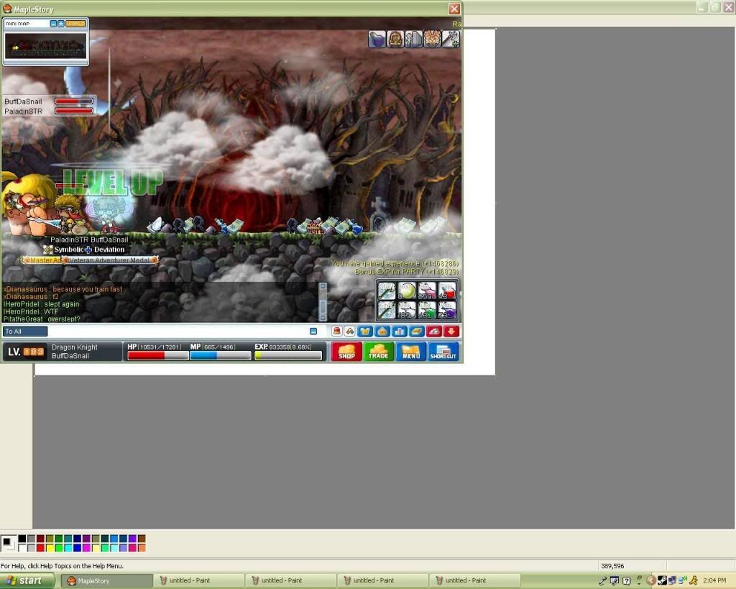
Task: Use the white item slot showing 189
Action: [407, 310]
